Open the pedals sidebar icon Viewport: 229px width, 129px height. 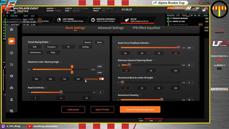[x=11, y=64]
